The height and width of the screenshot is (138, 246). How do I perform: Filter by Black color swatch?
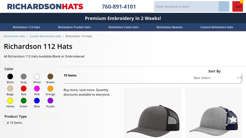tap(10, 76)
